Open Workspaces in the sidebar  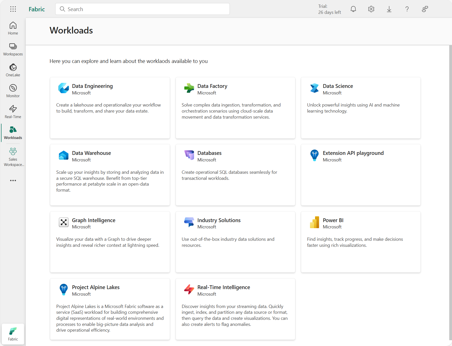click(x=13, y=49)
